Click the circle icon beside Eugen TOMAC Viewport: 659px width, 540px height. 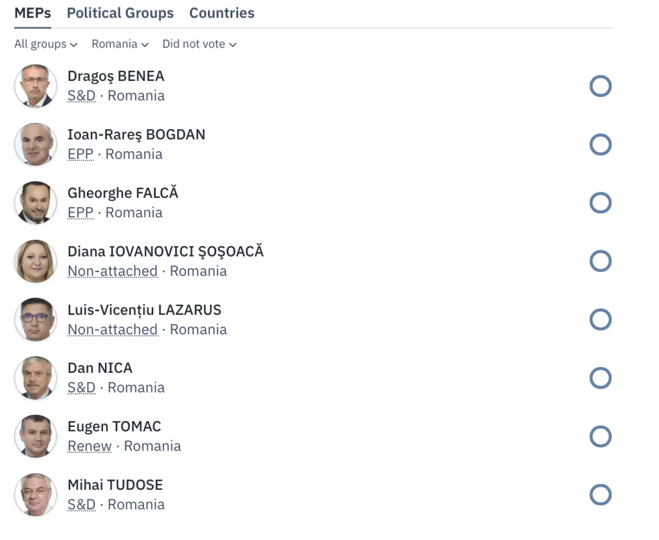click(x=600, y=437)
